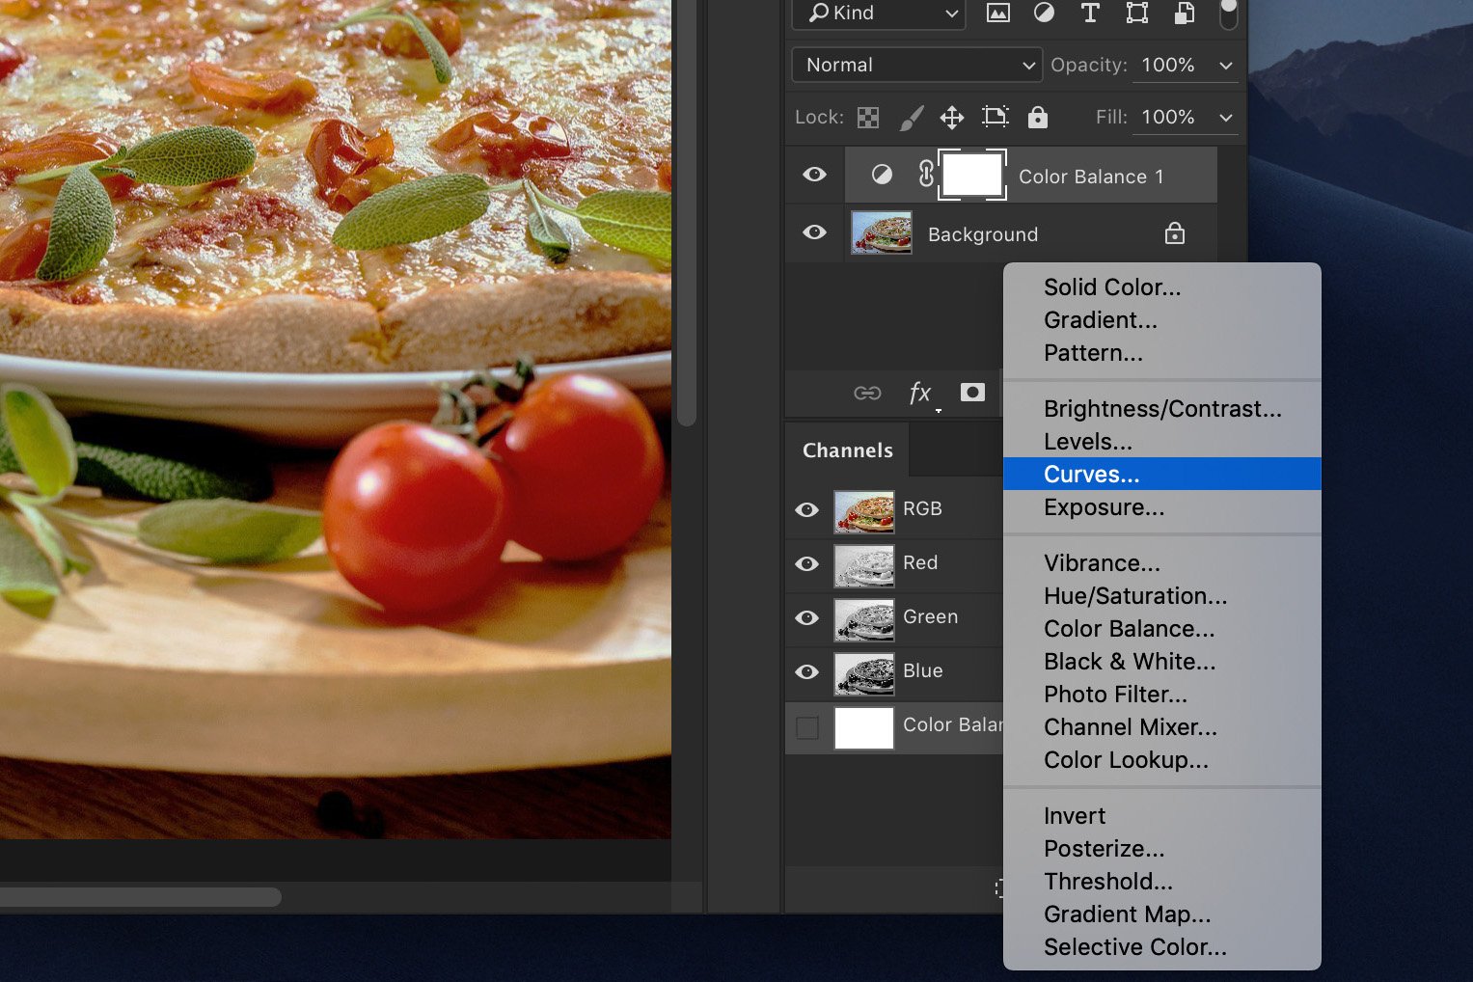Click the shape layers filter icon
1473x982 pixels.
[1136, 14]
